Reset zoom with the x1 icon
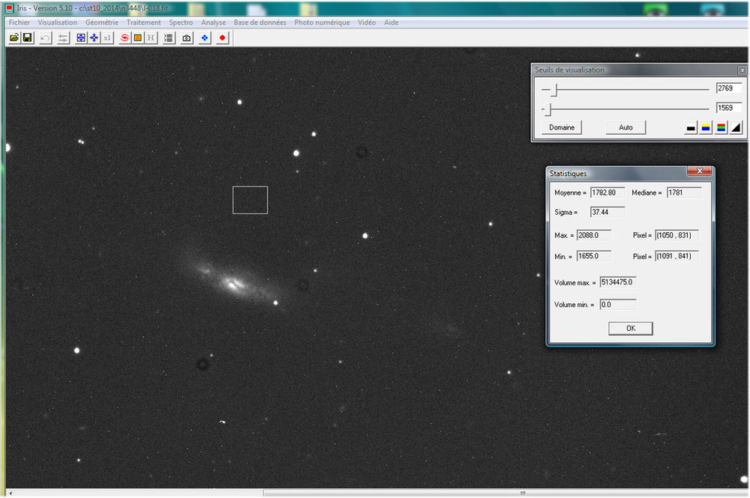The image size is (750, 498). (x=107, y=37)
